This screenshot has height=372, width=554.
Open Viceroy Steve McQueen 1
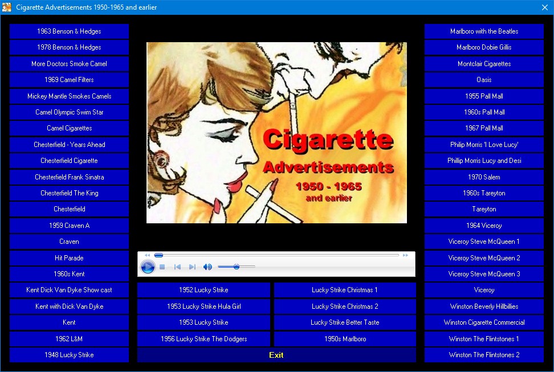pyautogui.click(x=484, y=242)
